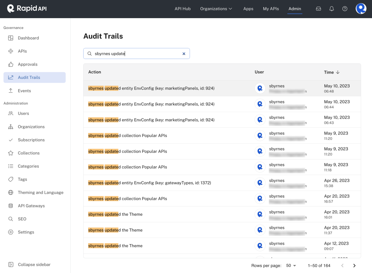Screen dimensions: 372x273
Task: Go to the previous page of results
Action: (x=342, y=266)
